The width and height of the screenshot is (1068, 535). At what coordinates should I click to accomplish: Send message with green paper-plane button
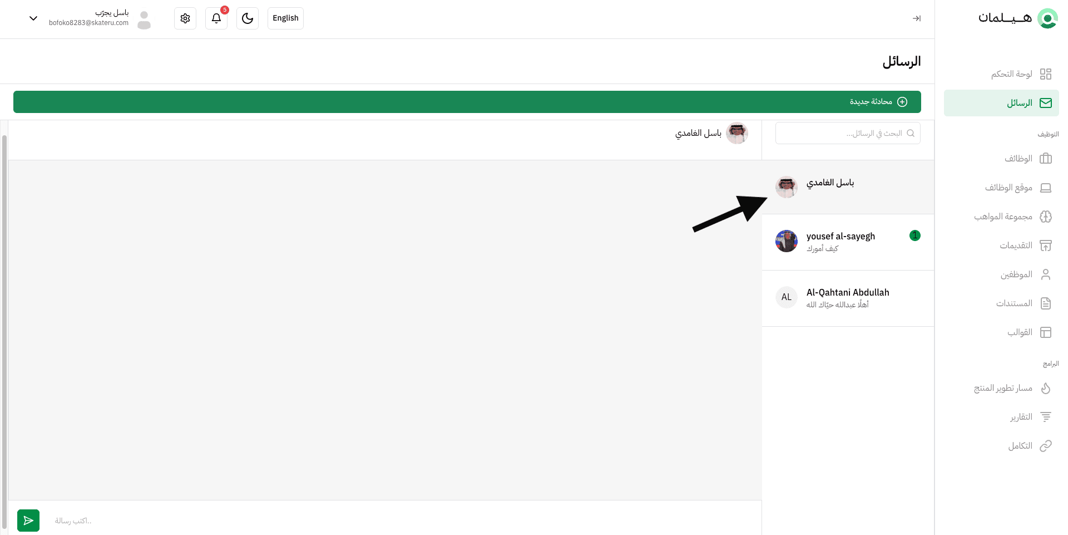(x=28, y=521)
